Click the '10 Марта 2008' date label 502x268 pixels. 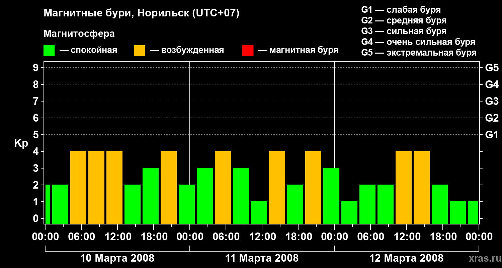[x=117, y=258]
